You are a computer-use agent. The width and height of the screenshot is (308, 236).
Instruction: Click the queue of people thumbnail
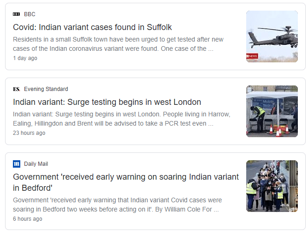pos(272,186)
